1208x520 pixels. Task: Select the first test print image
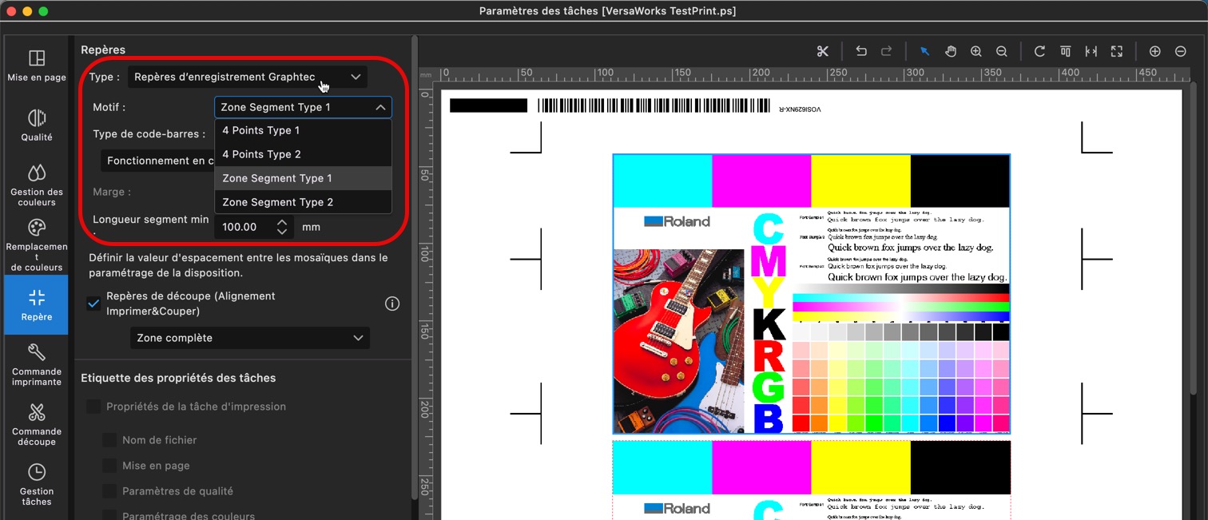coord(811,294)
